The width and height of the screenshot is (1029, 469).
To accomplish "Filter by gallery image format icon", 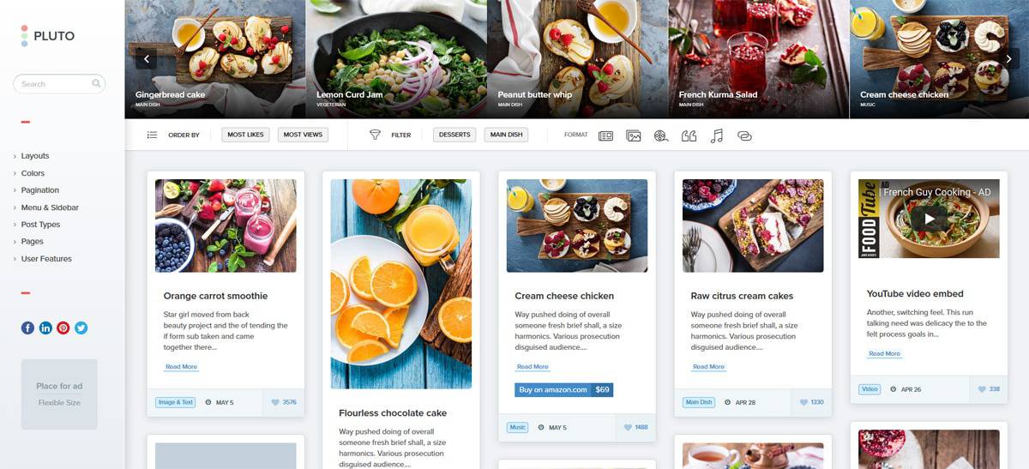I will [634, 135].
